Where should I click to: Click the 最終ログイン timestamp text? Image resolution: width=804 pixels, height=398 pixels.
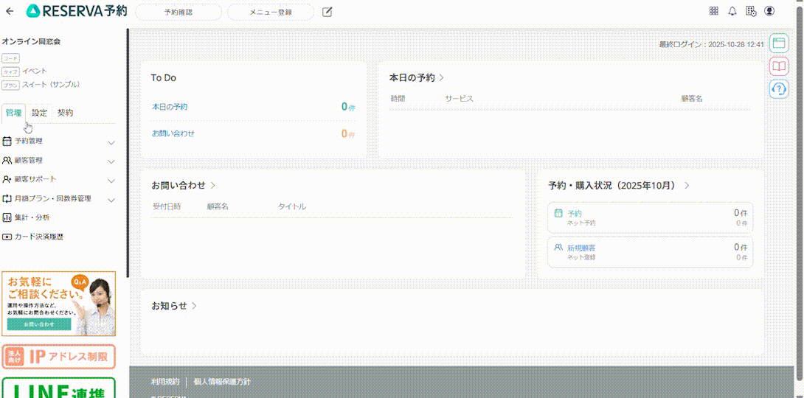(712, 44)
